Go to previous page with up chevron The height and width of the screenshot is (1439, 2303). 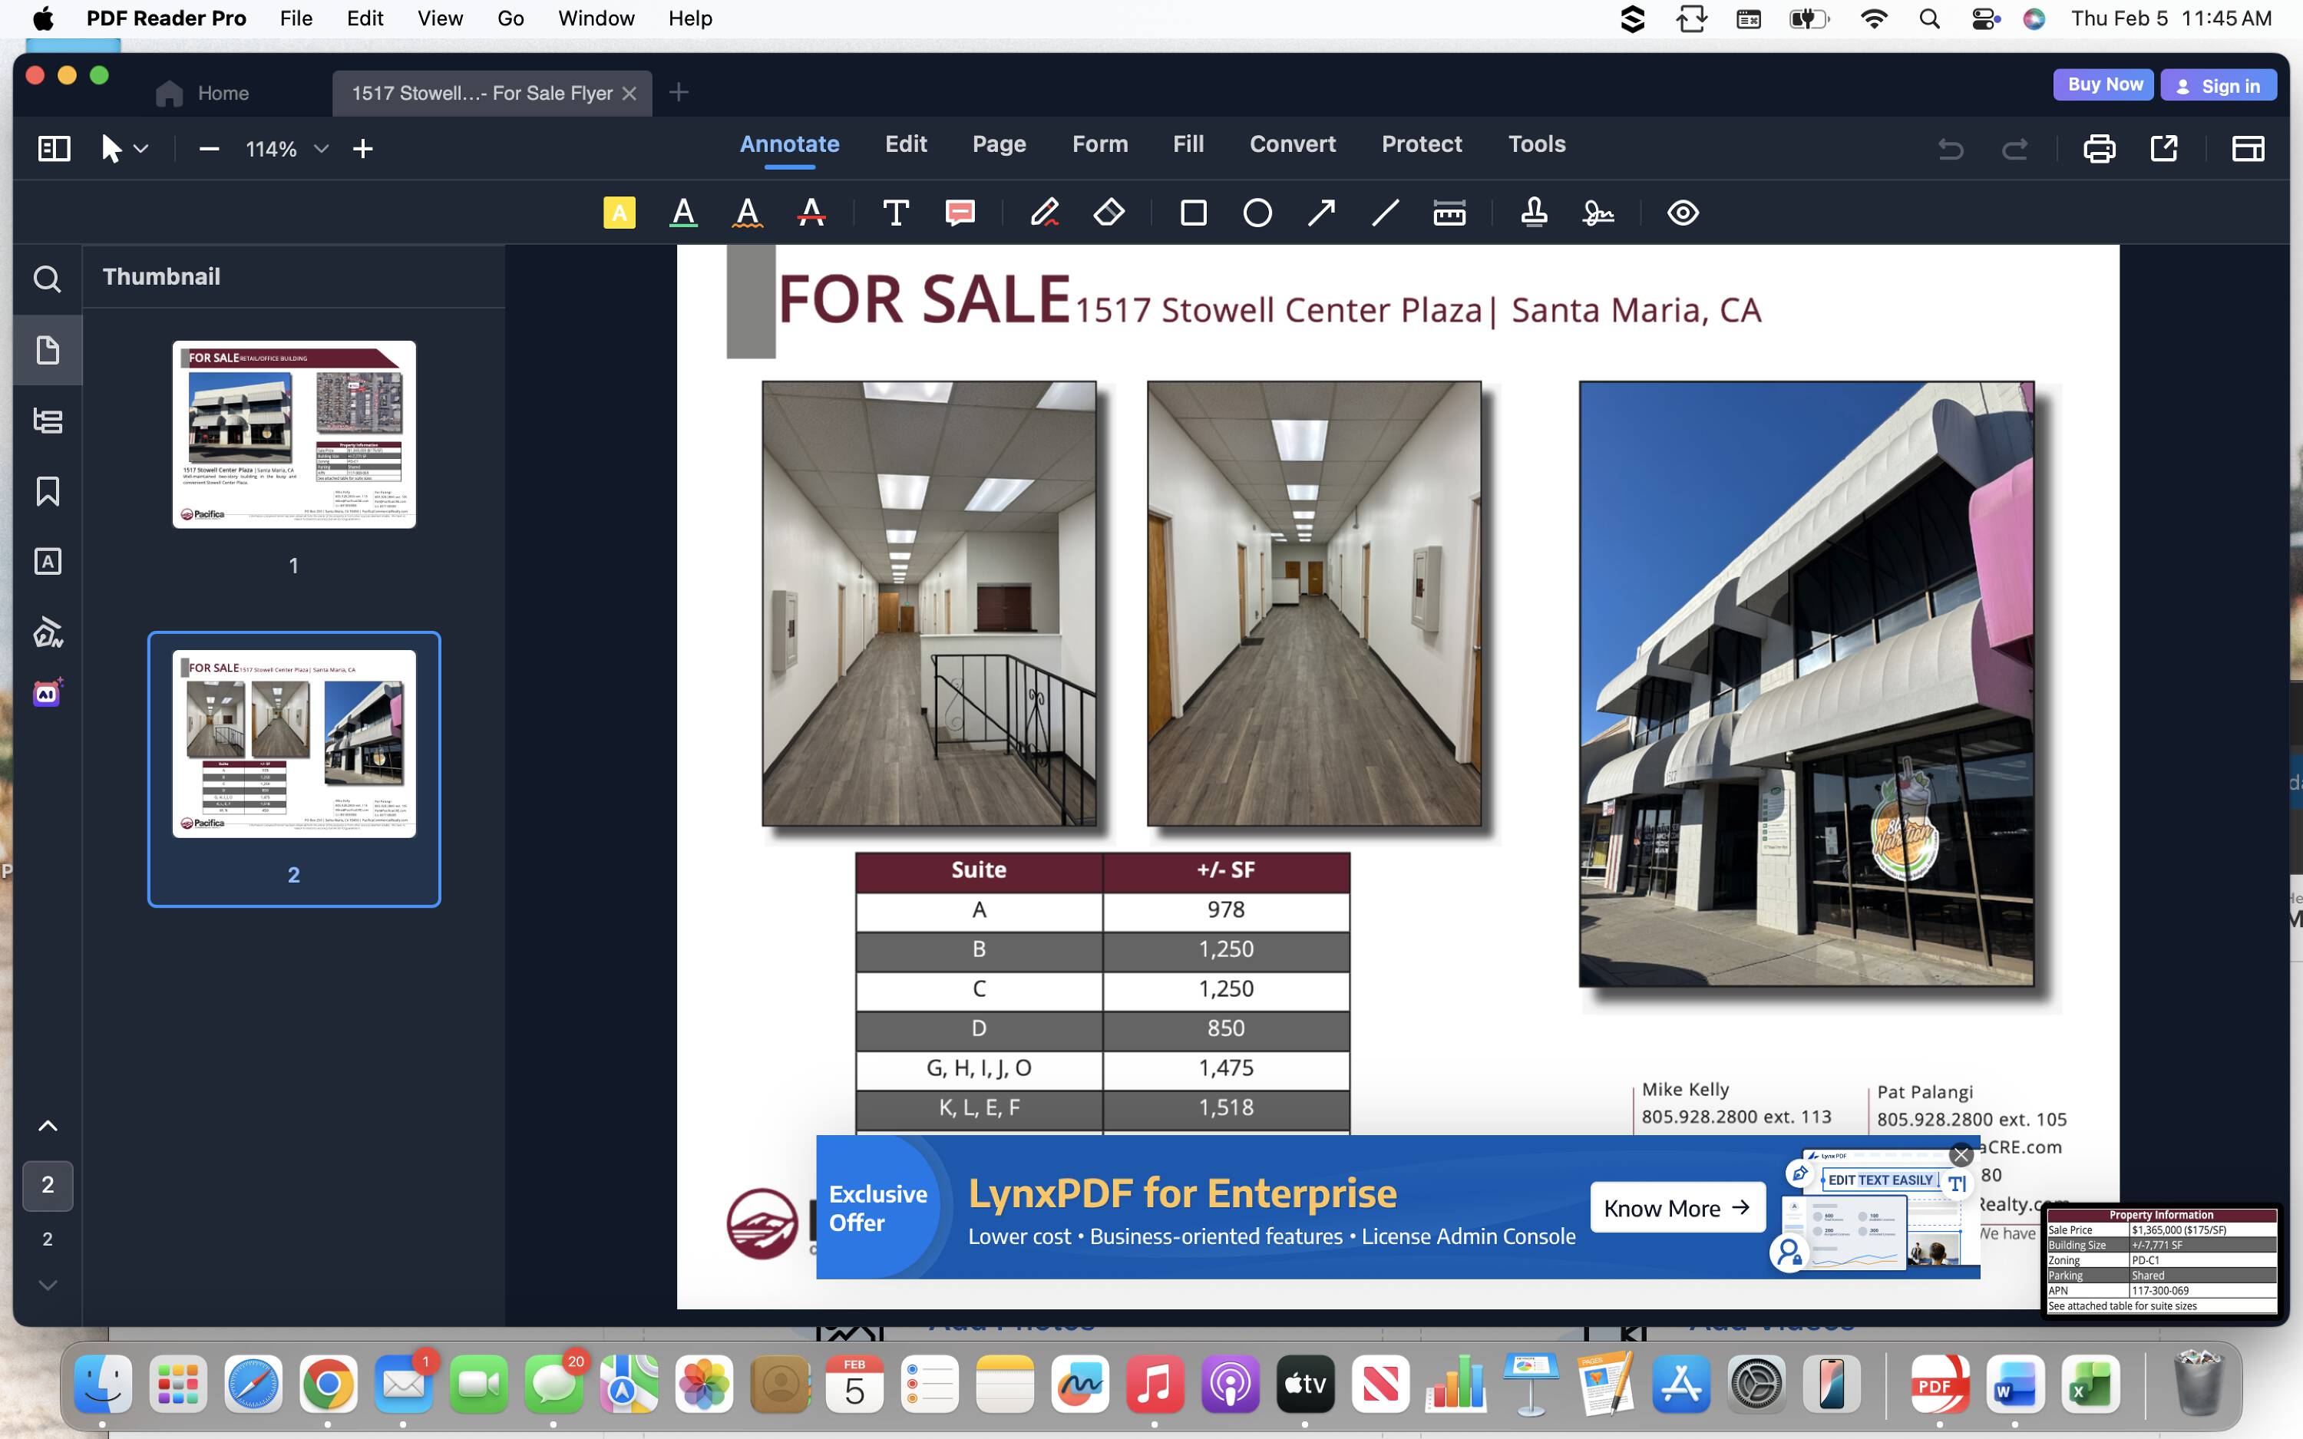[48, 1126]
